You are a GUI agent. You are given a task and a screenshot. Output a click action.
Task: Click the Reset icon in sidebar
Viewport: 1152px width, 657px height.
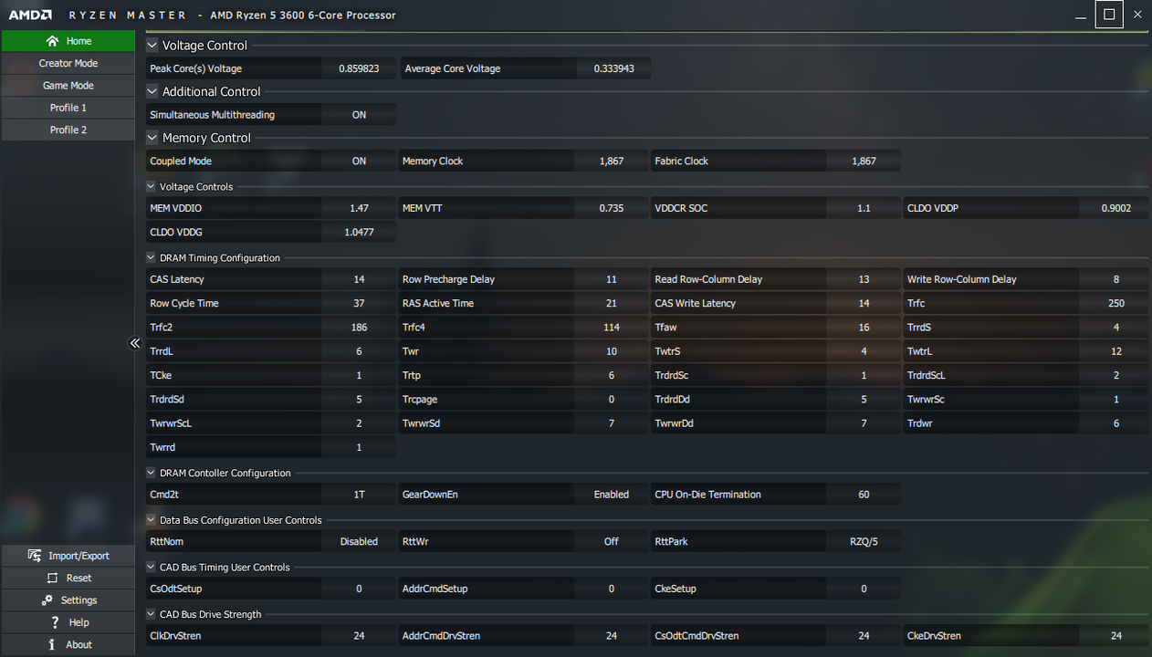pyautogui.click(x=52, y=578)
